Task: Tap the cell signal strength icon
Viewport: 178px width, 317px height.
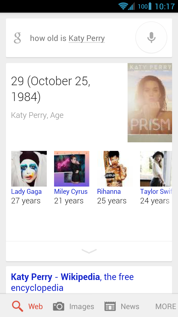Action: (131, 6)
